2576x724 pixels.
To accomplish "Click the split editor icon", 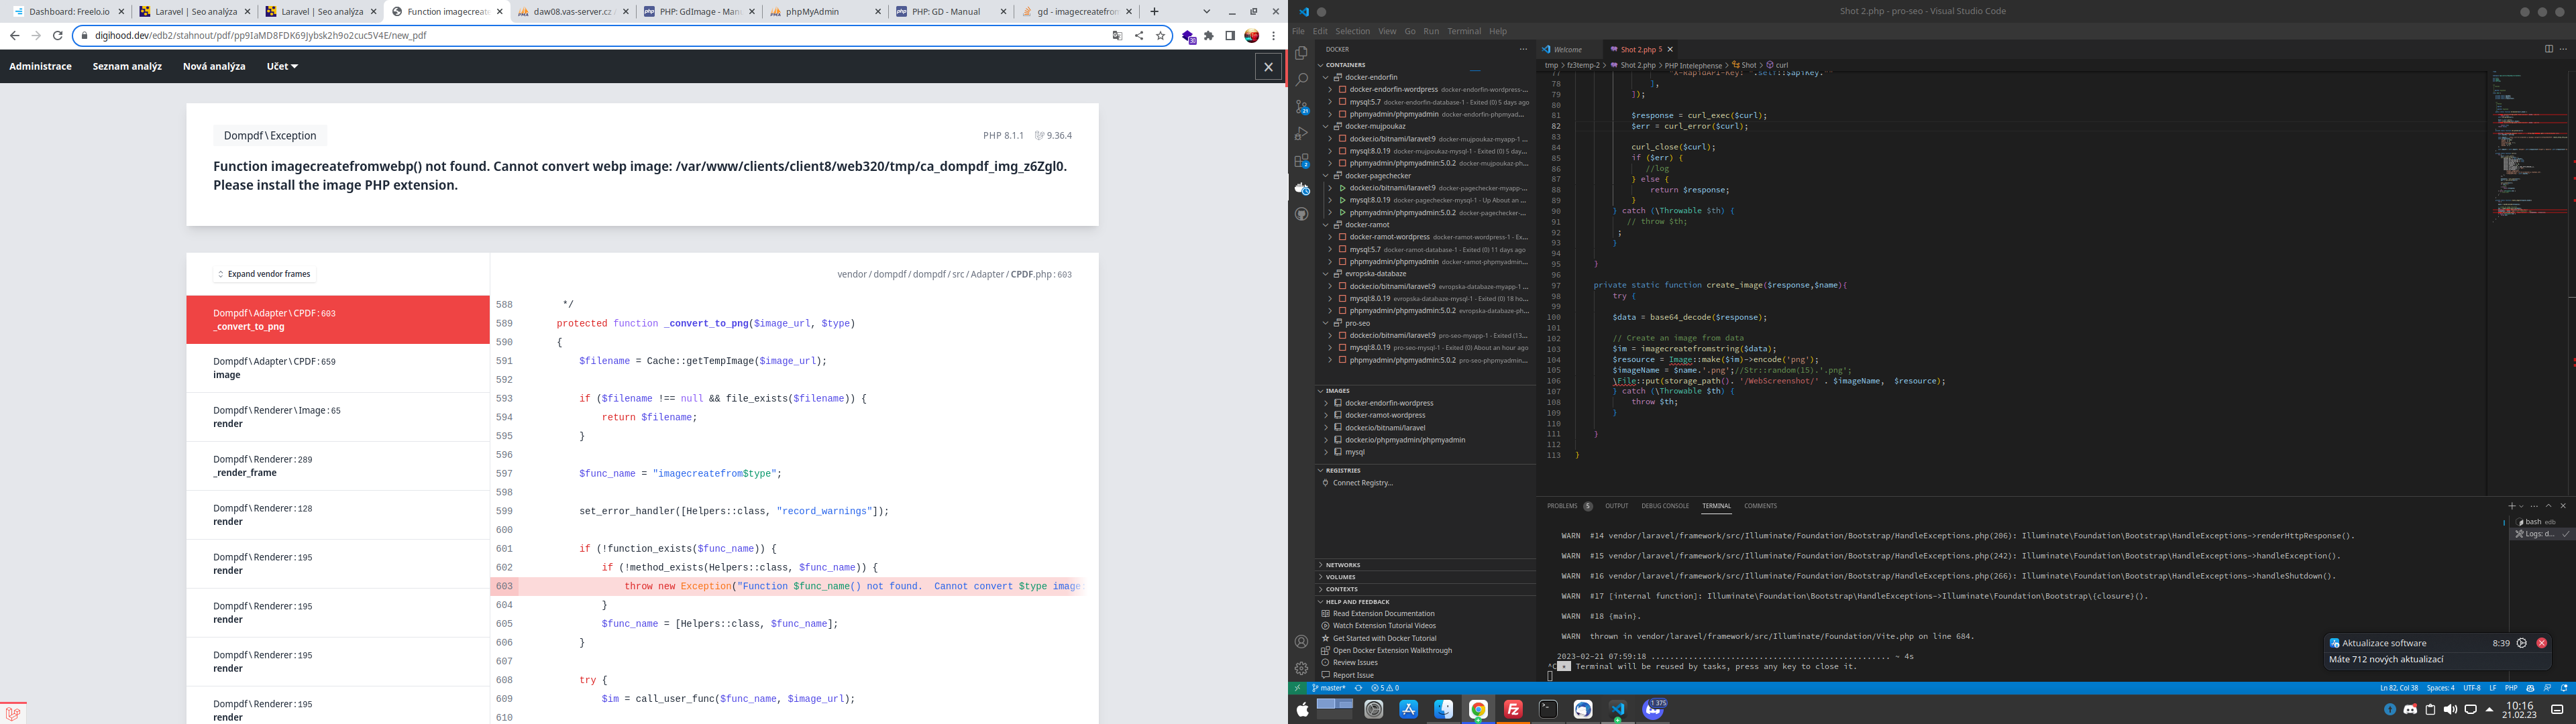I will (2548, 49).
